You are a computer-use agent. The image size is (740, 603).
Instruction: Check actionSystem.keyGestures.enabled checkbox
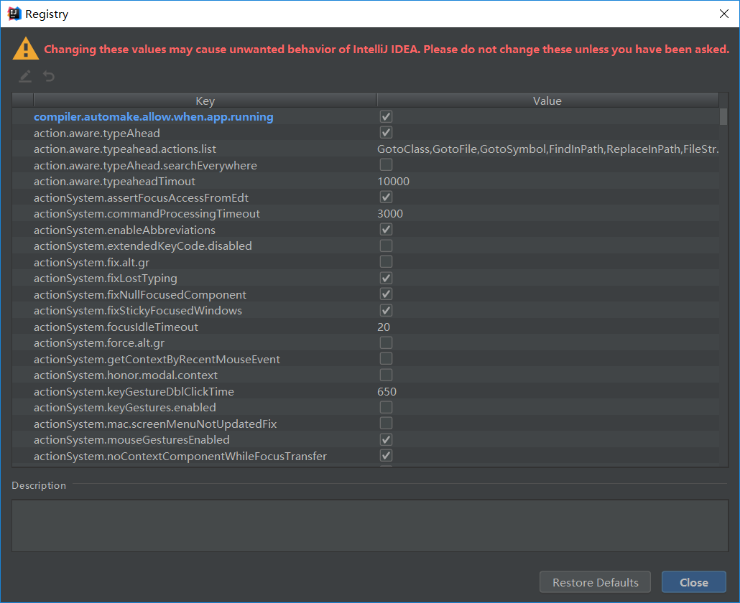coord(386,407)
